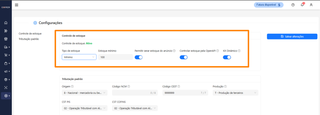Open the user profile icon
320x115 pixels.
[311, 5]
